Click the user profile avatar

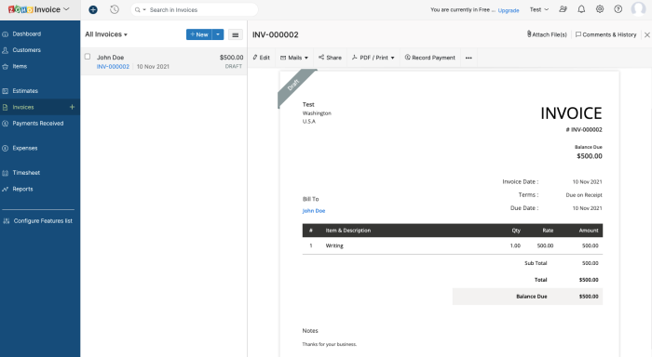click(x=638, y=8)
